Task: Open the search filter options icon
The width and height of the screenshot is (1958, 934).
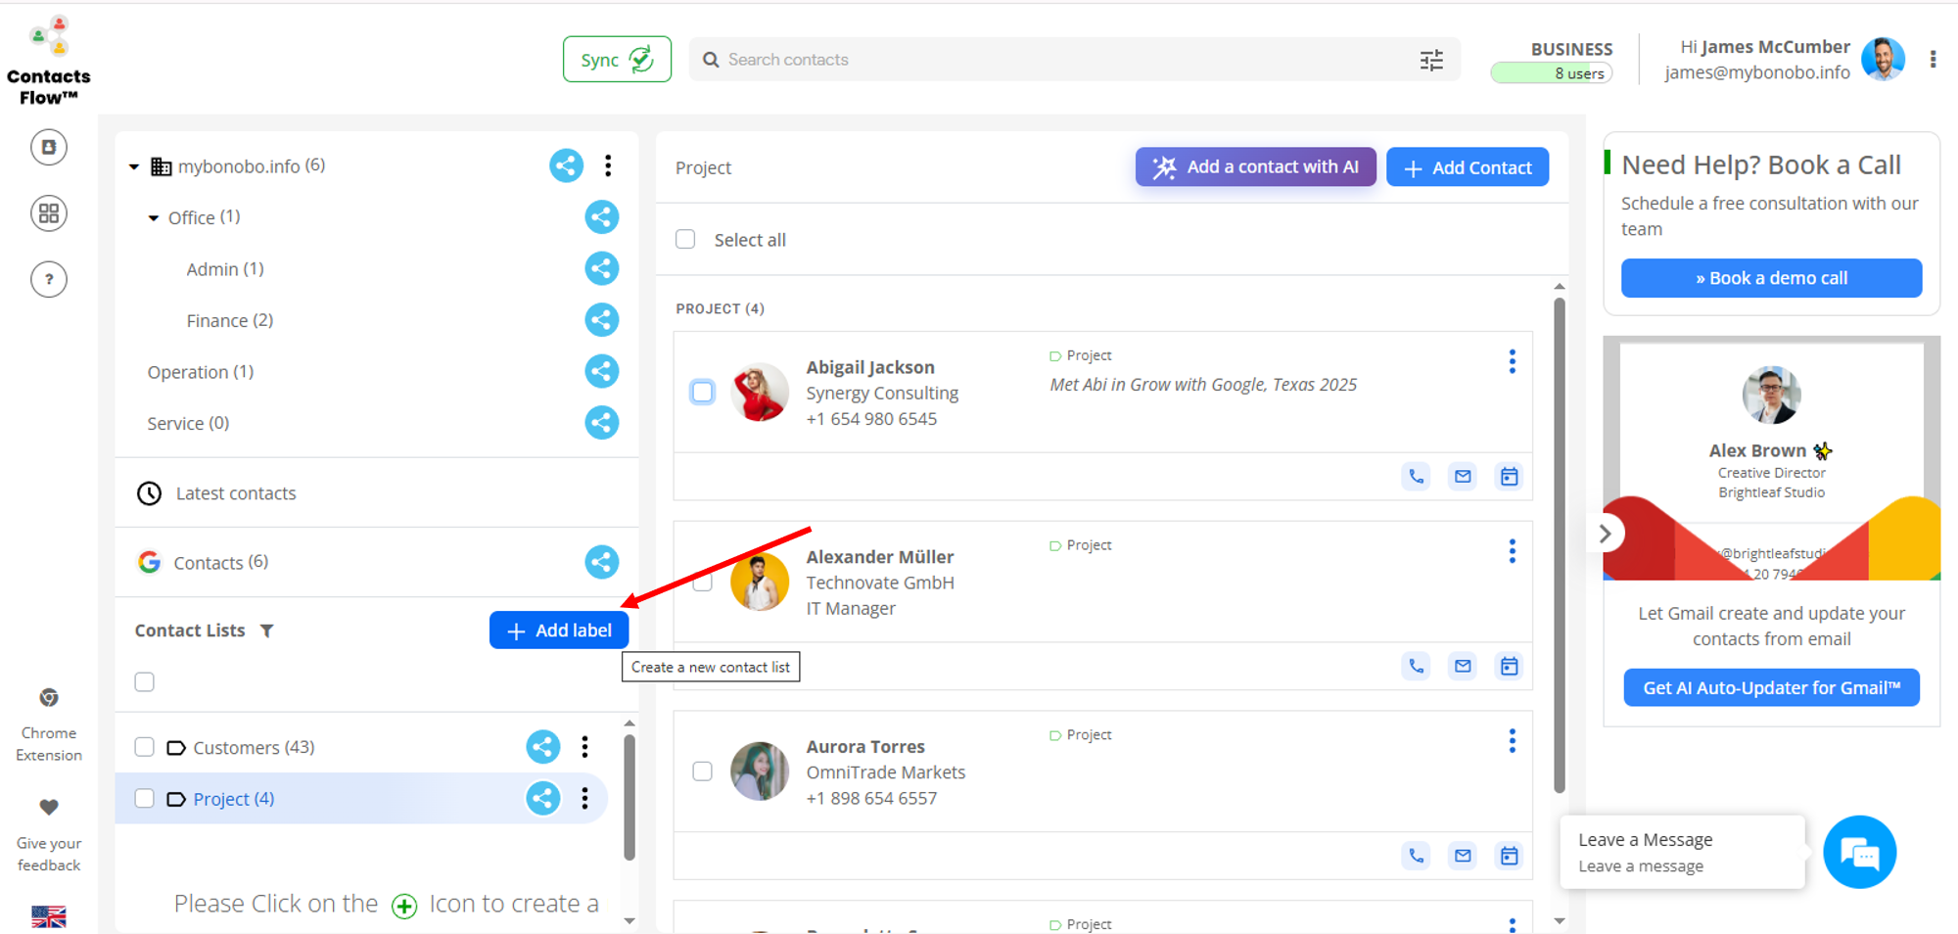Action: (1431, 60)
